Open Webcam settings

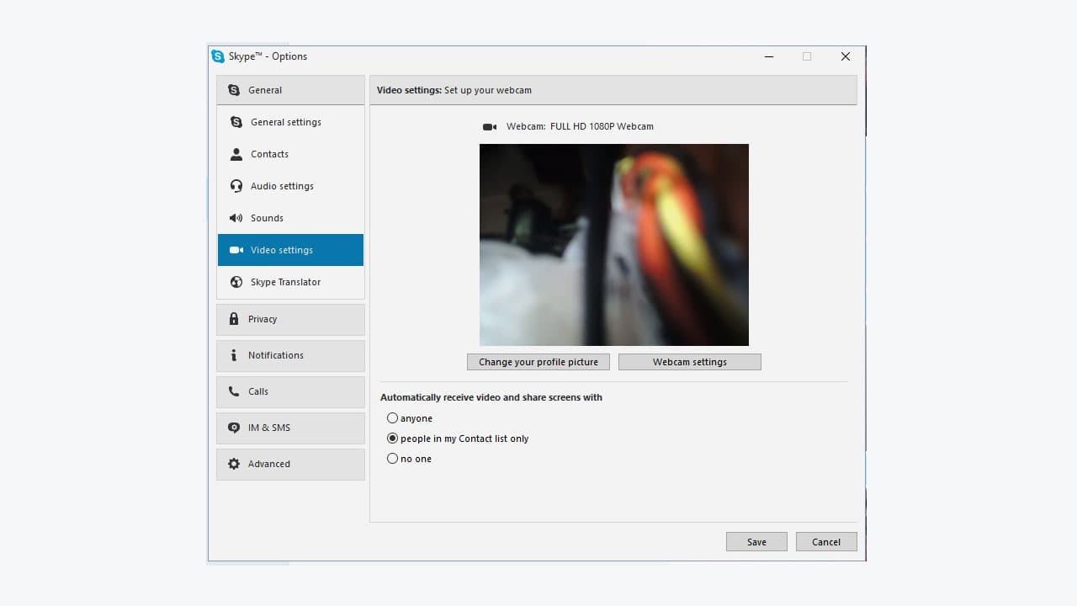click(689, 361)
